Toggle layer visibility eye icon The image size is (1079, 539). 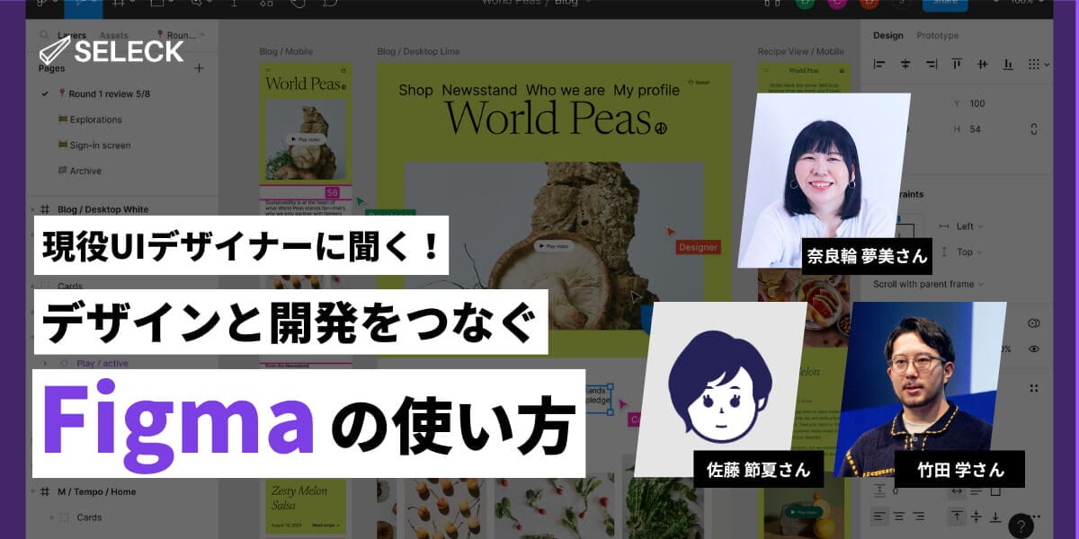point(1033,349)
